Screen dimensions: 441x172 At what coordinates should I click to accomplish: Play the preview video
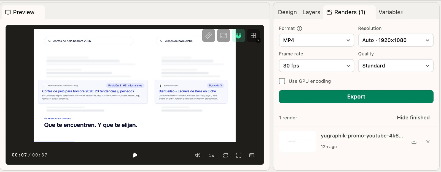click(135, 155)
